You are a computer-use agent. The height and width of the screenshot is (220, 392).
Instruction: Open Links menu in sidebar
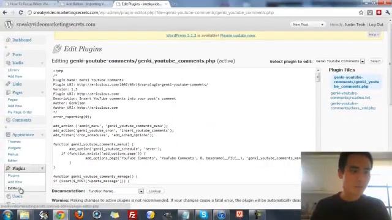pyautogui.click(x=17, y=84)
